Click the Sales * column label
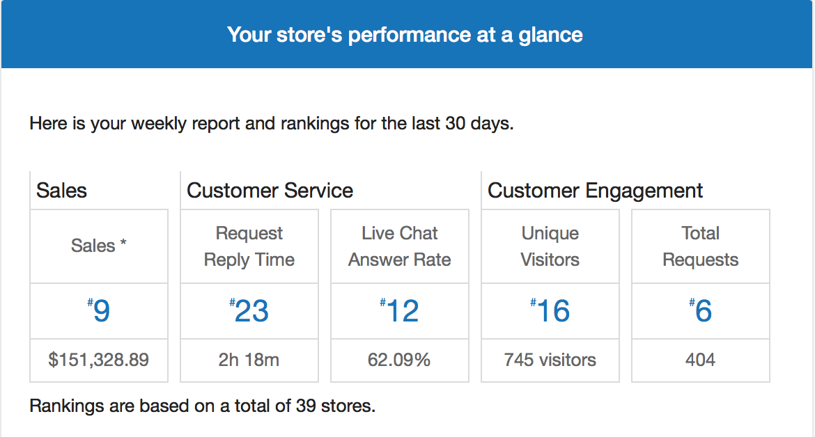Screen dimensions: 815x437 99,246
